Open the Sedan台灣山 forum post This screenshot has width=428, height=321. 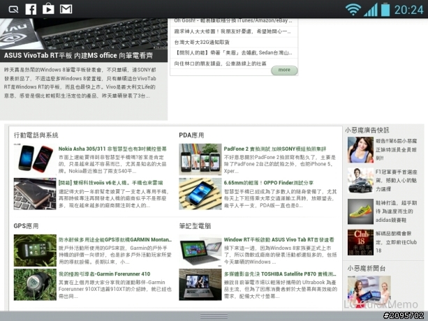coord(233,53)
